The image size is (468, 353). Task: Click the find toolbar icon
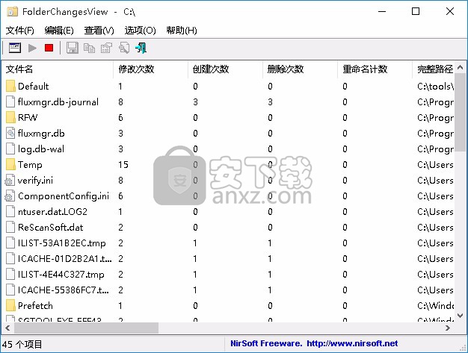[x=124, y=48]
